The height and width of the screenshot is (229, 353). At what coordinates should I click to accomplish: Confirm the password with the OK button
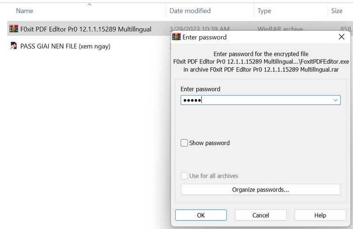tap(201, 215)
